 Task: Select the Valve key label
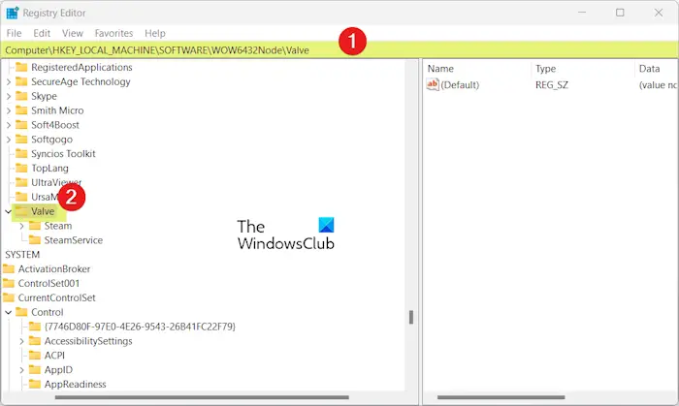[43, 211]
